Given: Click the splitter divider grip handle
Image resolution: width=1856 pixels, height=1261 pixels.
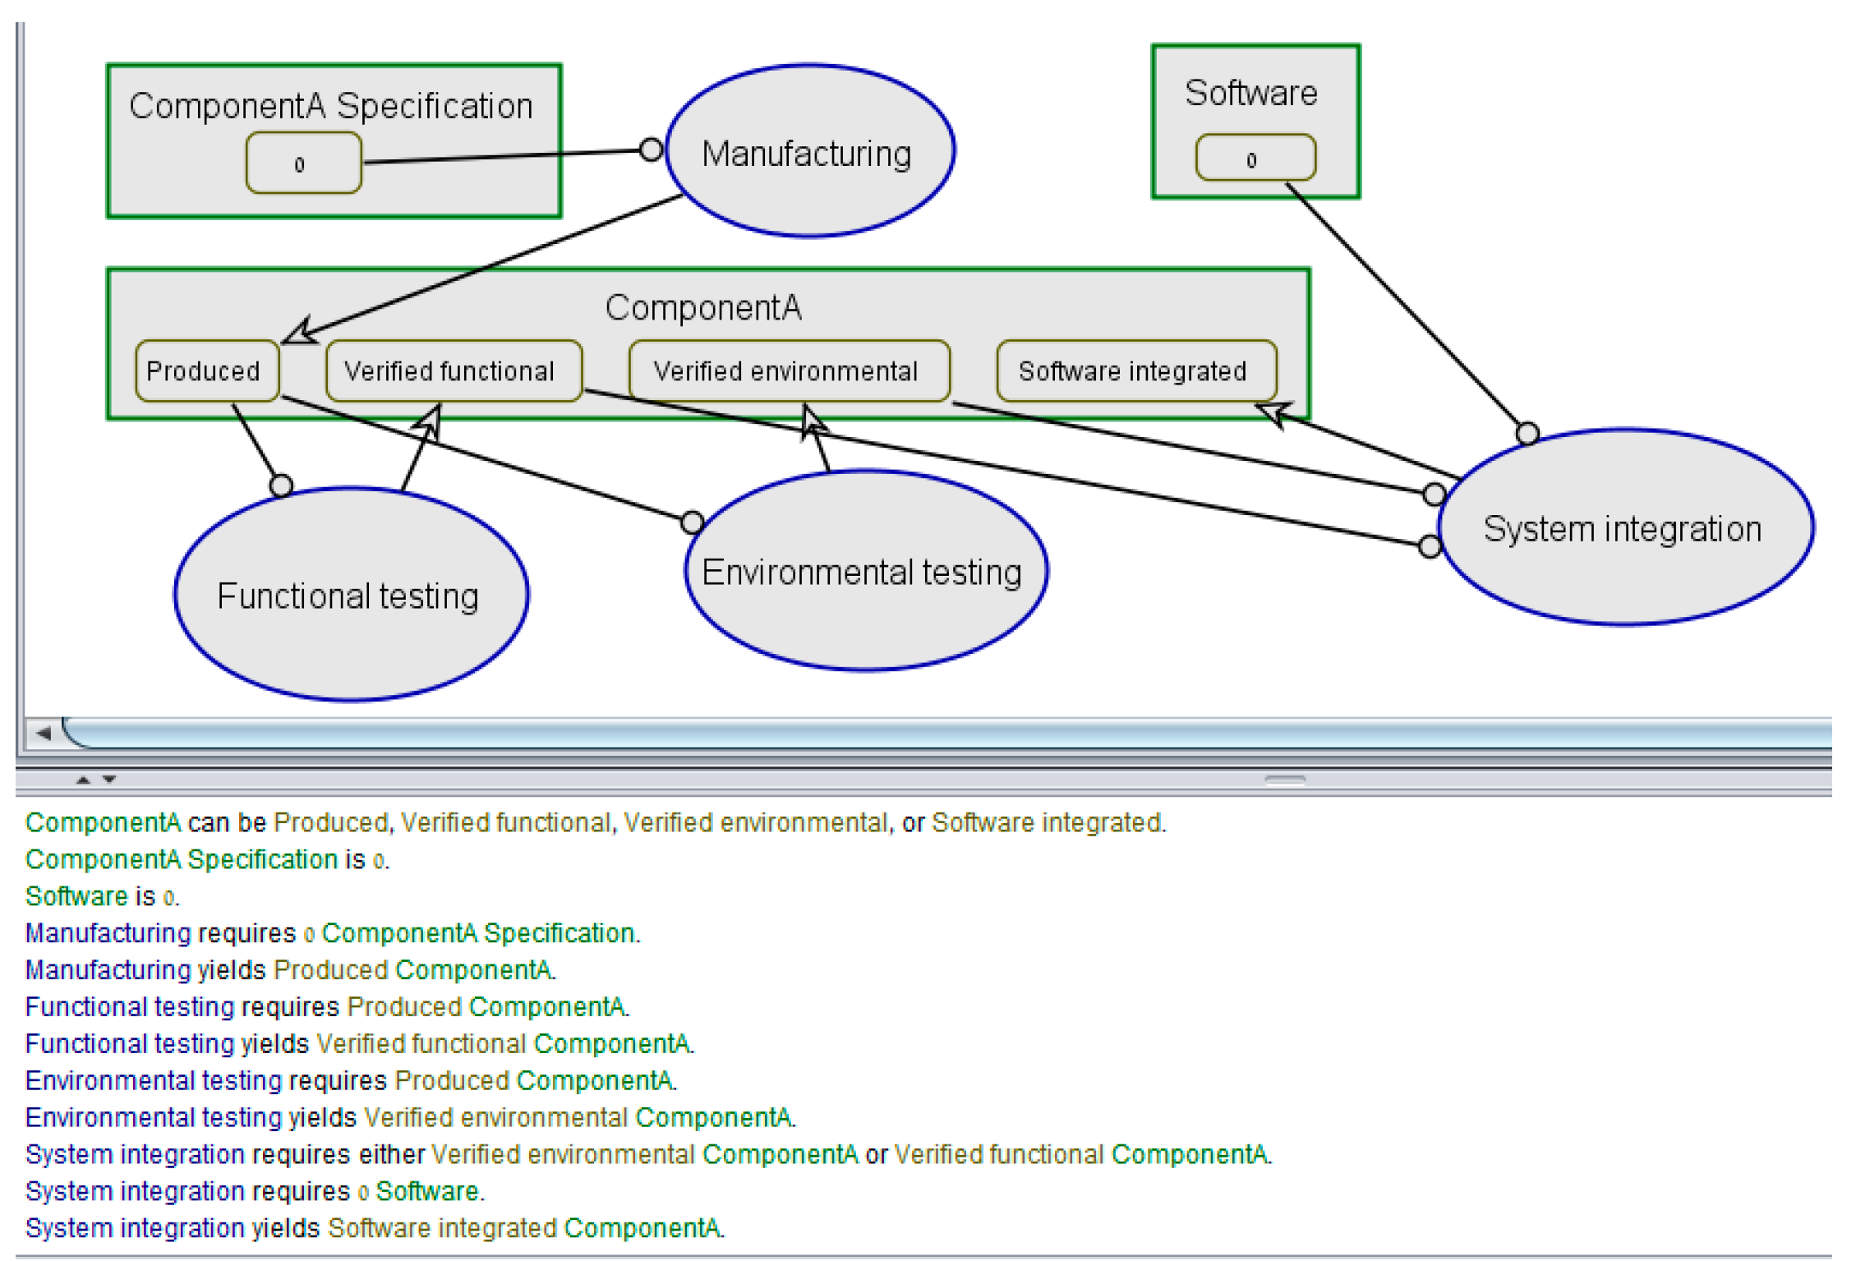Looking at the screenshot, I should point(1285,780).
